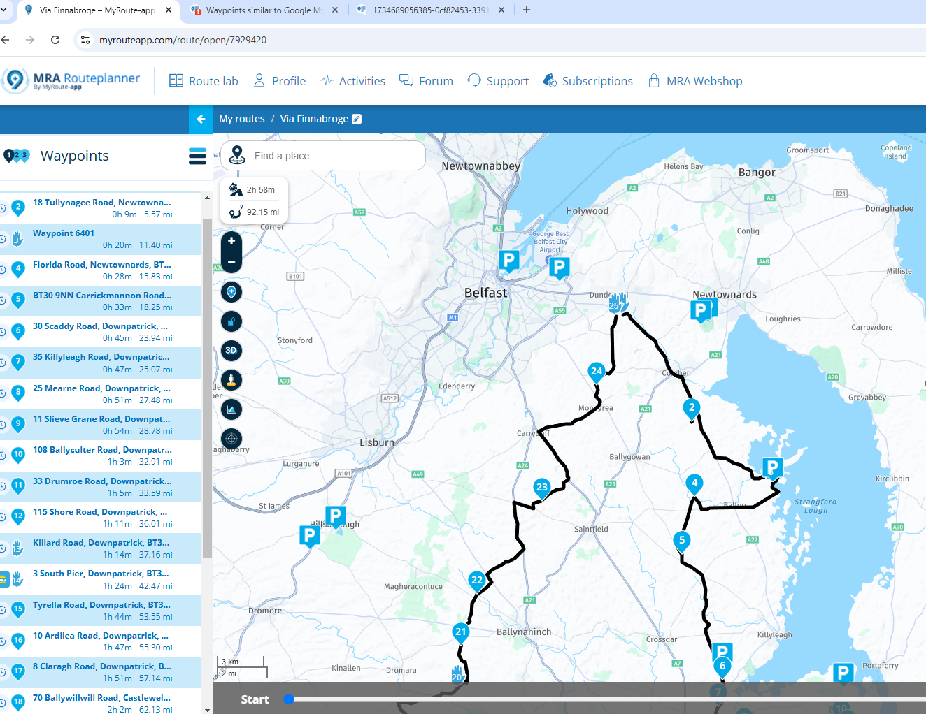The width and height of the screenshot is (926, 714).
Task: Open the Forum page
Action: (426, 81)
